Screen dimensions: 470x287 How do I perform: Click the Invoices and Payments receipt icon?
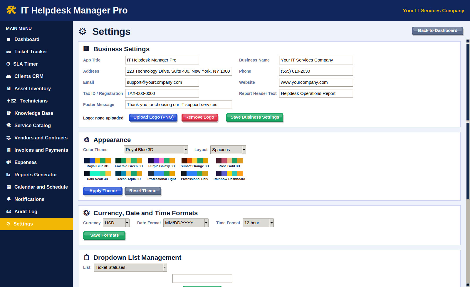pos(9,150)
